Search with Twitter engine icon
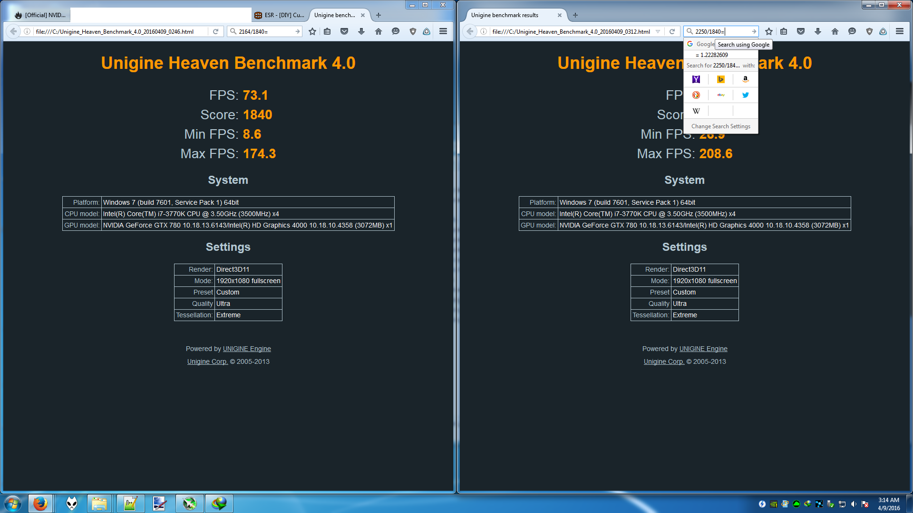The height and width of the screenshot is (513, 913). click(x=746, y=95)
